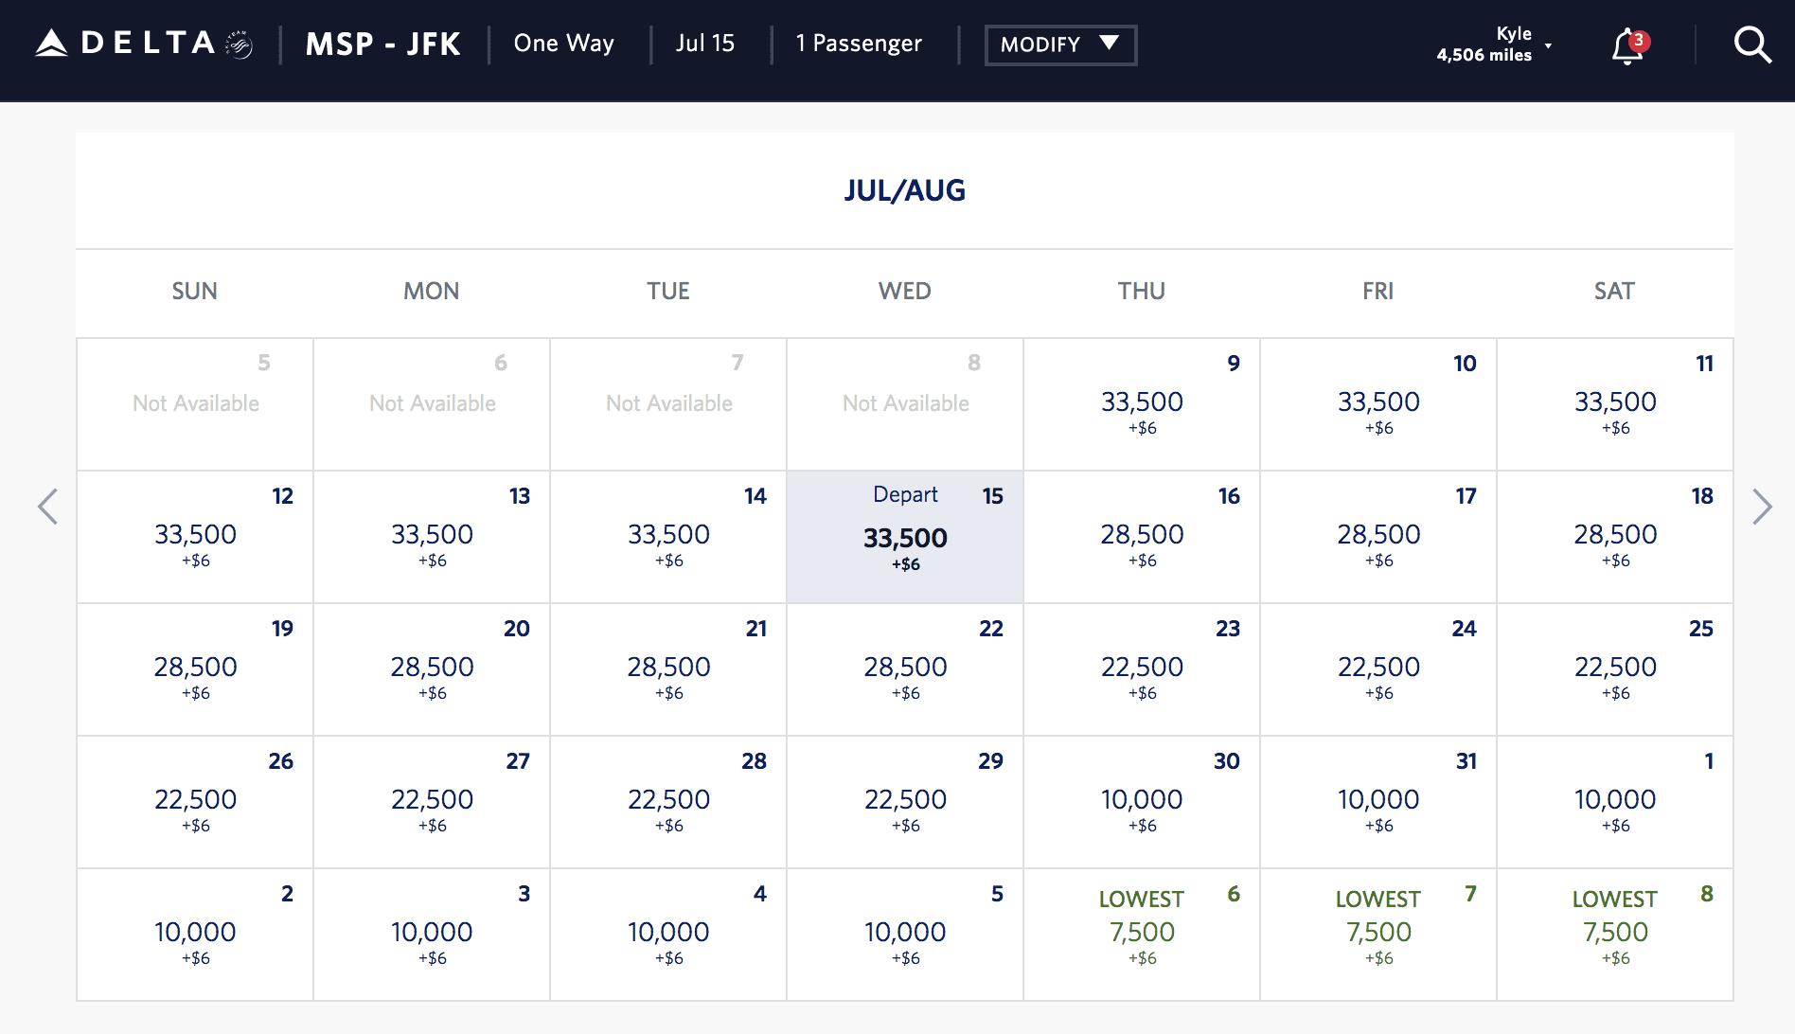Click the MSP - JFK route label
Screen dimensions: 1795x1034
tap(382, 43)
